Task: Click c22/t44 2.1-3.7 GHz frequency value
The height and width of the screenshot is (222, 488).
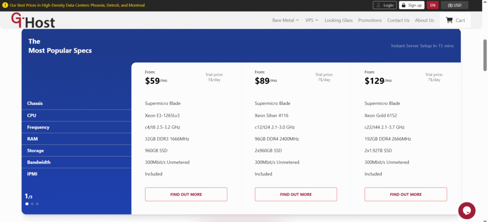Action: coord(385,127)
